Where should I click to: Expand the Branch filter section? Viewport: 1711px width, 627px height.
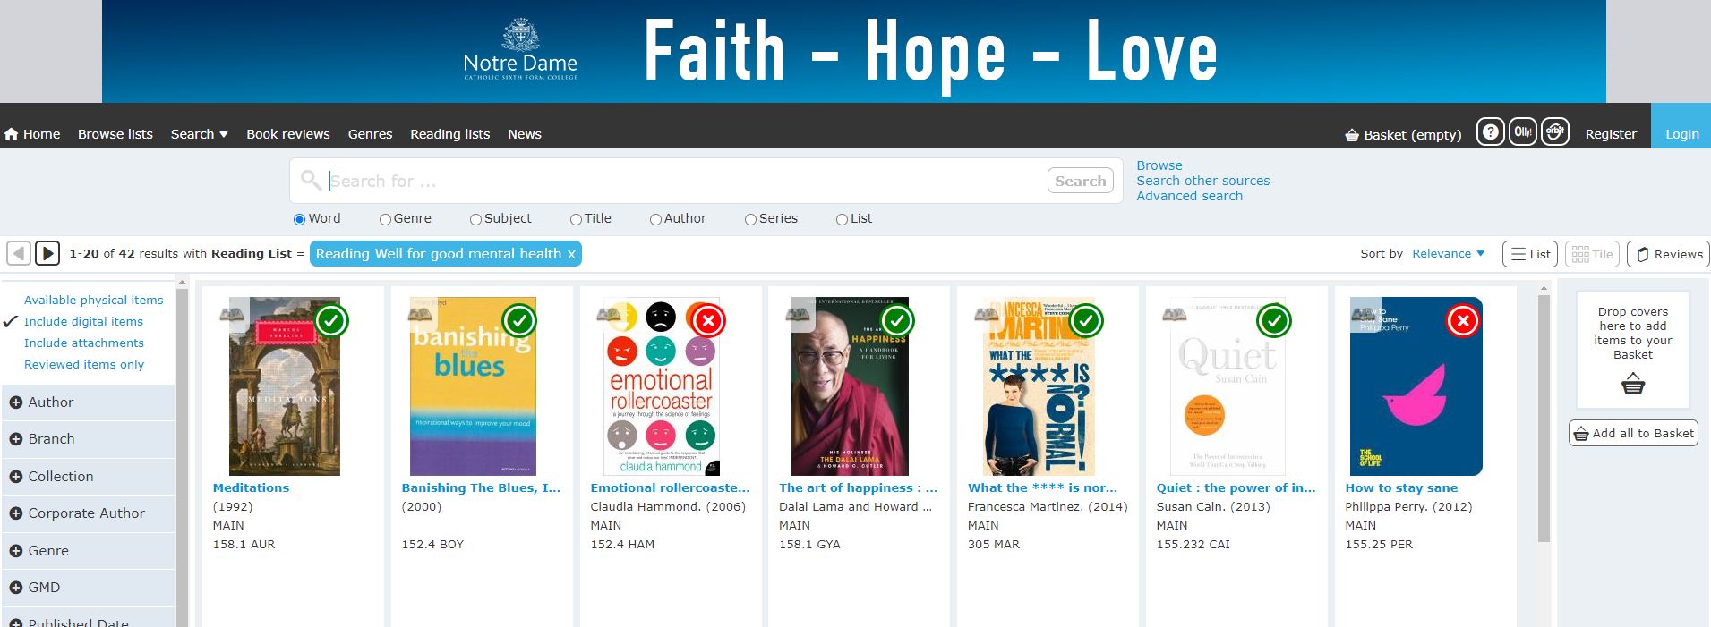pyautogui.click(x=88, y=439)
